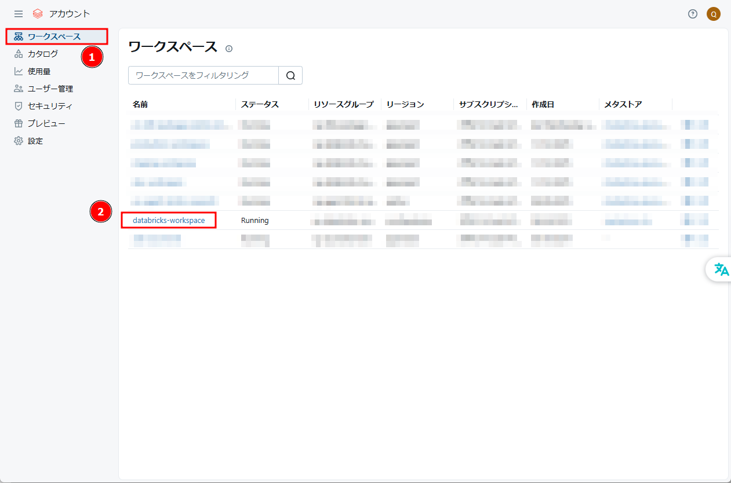Click the info icon beside ワークスペース heading
The image size is (731, 483).
(x=229, y=49)
